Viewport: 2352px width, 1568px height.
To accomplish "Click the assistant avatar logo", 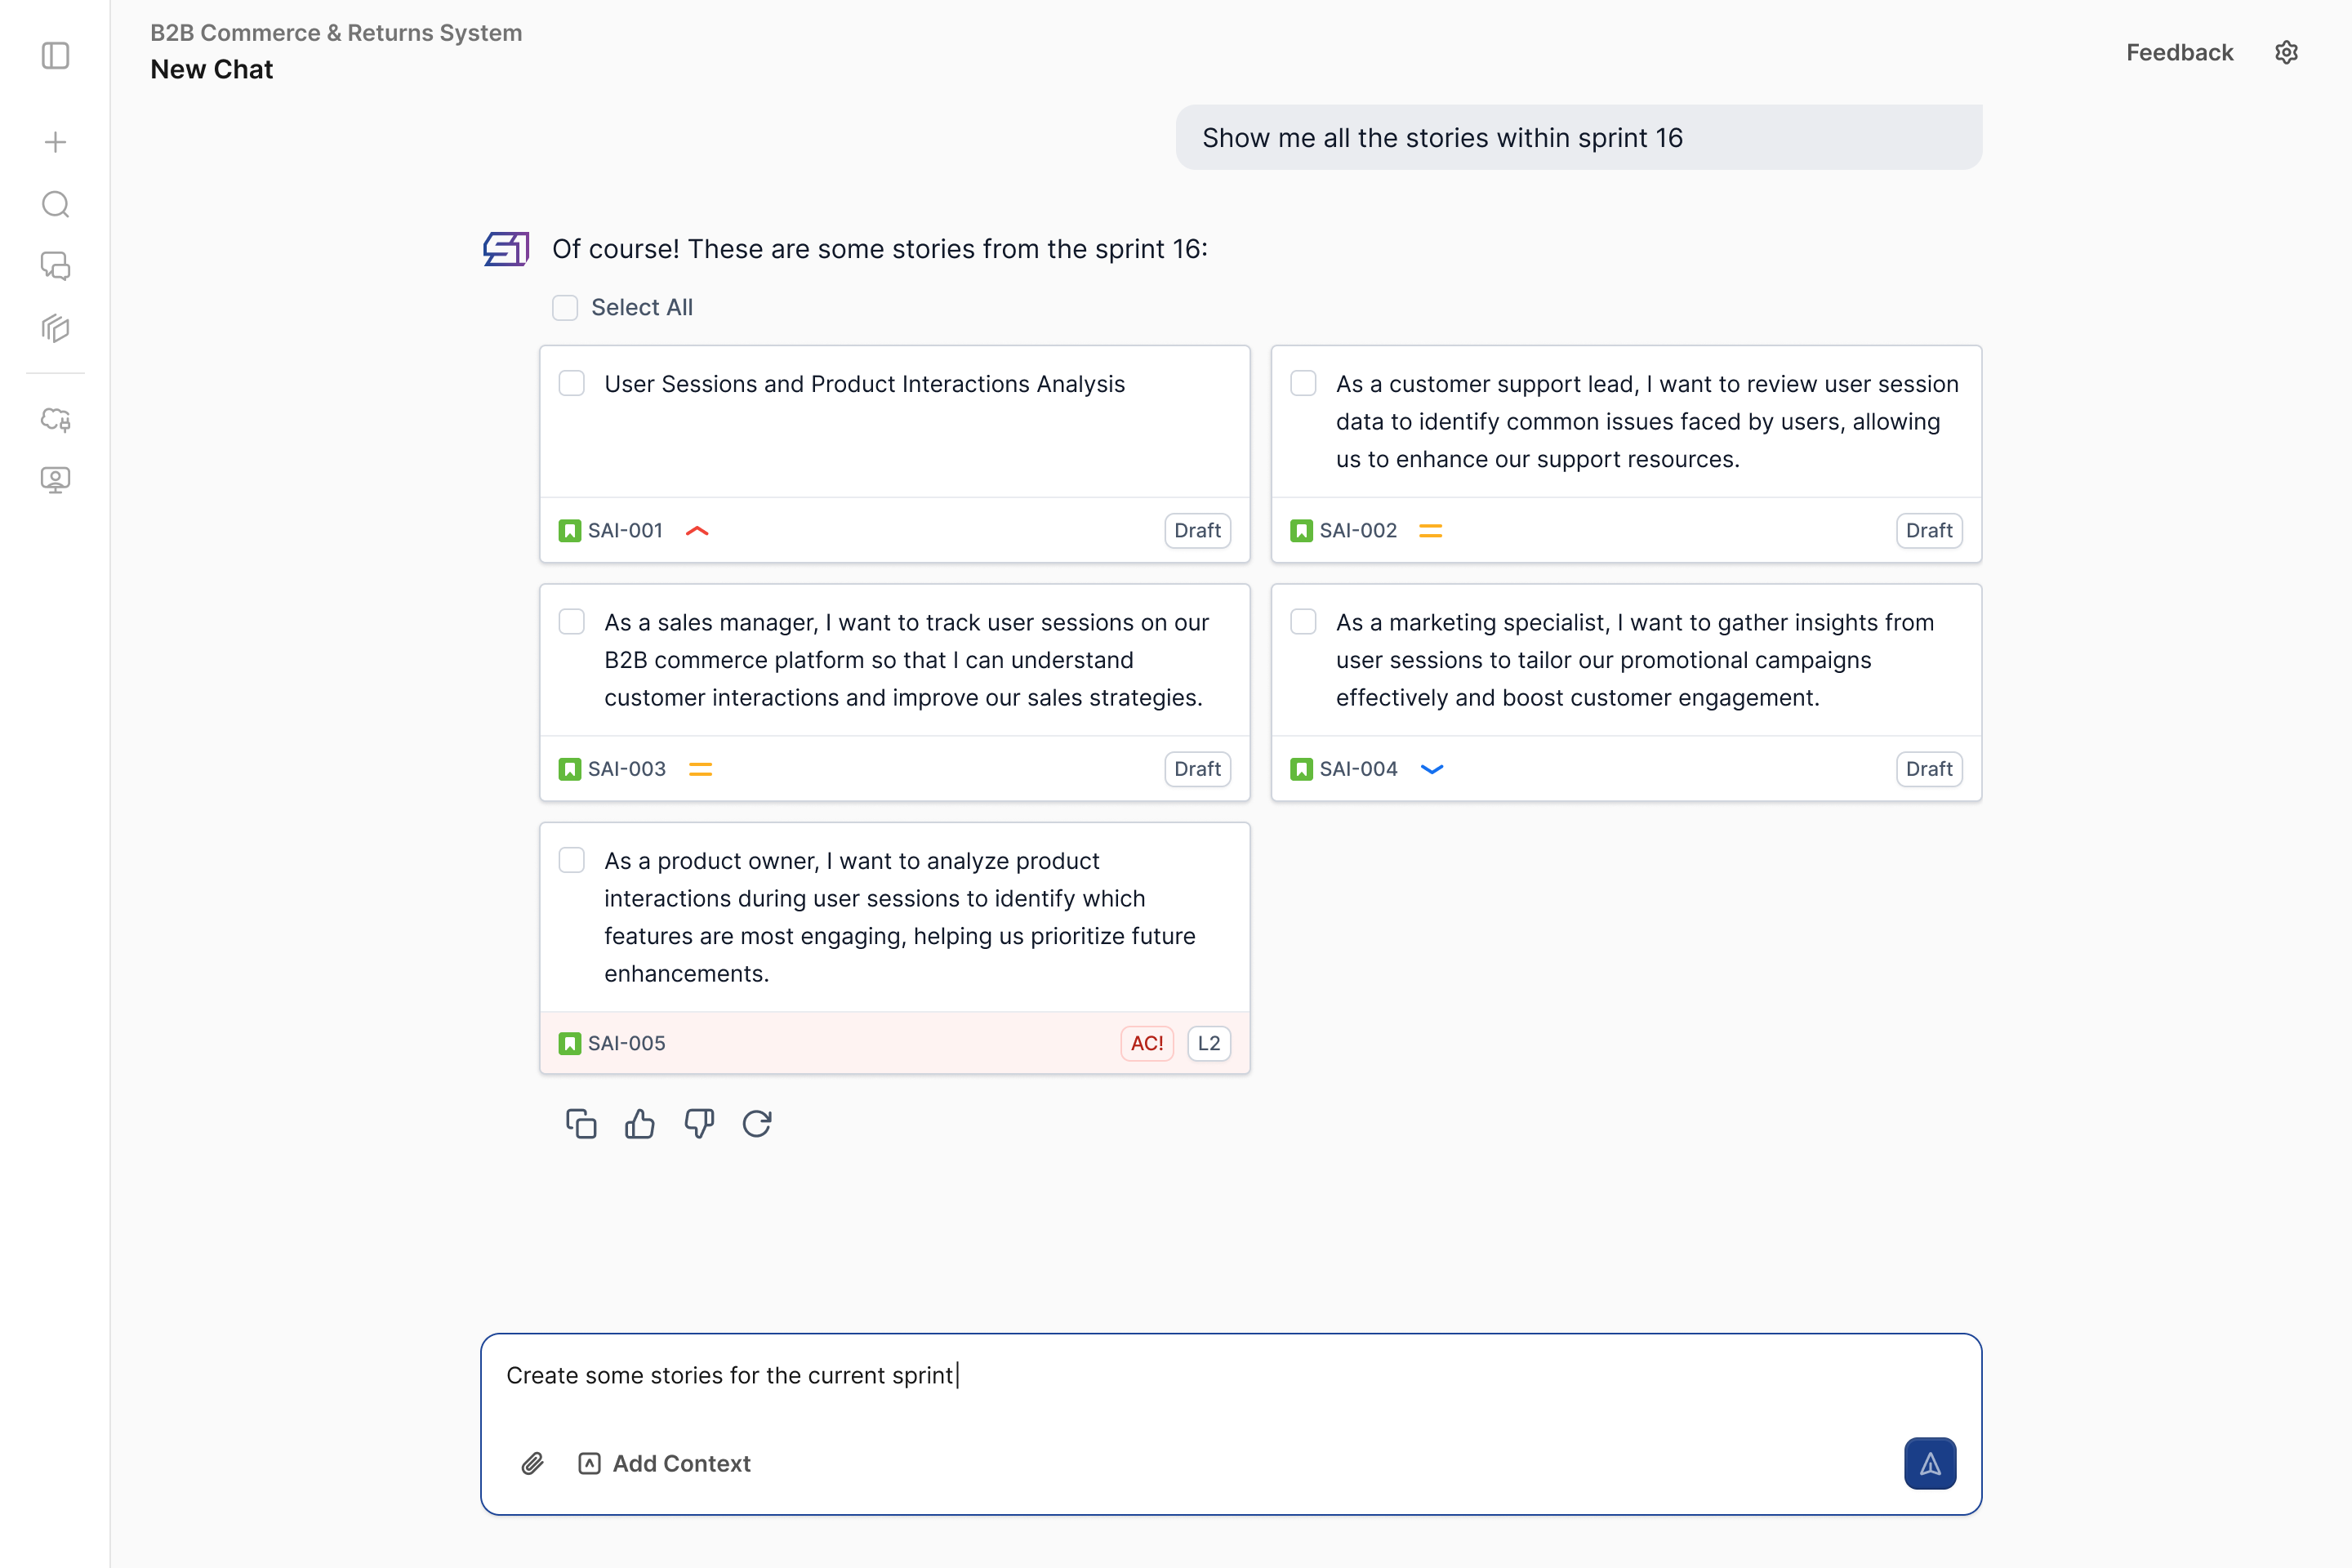I will 506,249.
